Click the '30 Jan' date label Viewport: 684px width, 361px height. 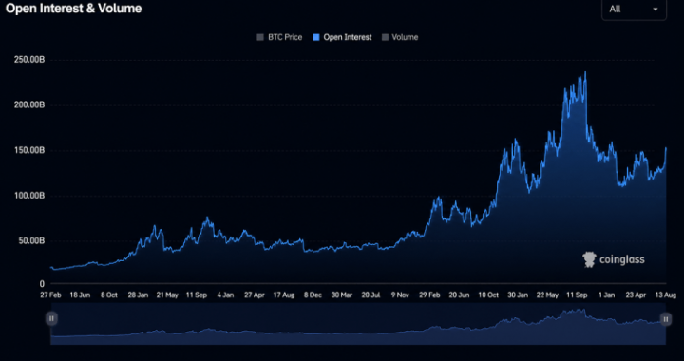click(x=518, y=295)
